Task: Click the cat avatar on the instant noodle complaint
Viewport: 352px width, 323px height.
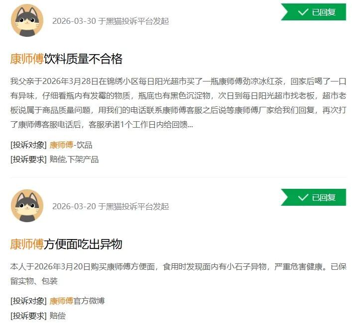Action: click(27, 206)
